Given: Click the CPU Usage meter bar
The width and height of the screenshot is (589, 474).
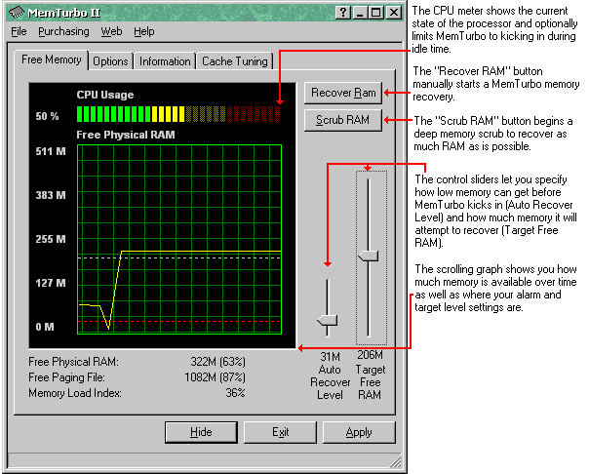Looking at the screenshot, I should [x=178, y=114].
